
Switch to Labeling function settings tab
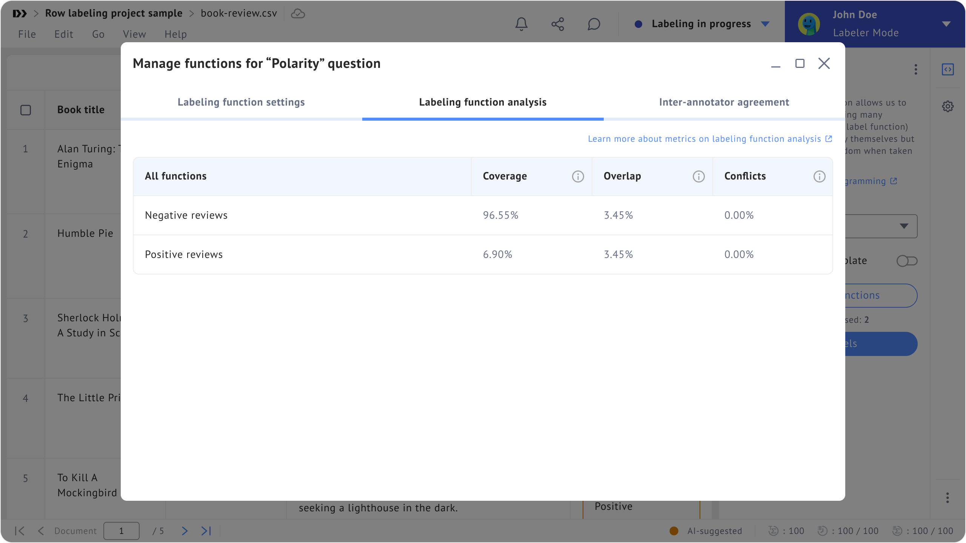coord(241,102)
